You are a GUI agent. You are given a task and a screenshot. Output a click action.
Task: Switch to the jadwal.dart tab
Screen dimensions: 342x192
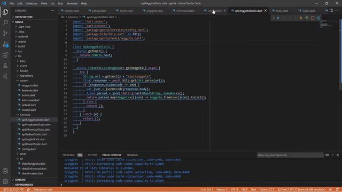point(99,11)
